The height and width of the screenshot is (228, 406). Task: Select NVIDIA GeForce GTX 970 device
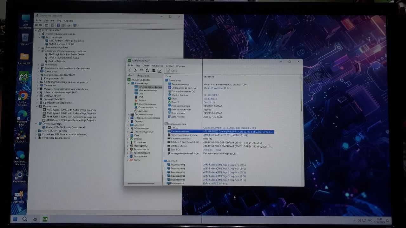(x=60, y=44)
